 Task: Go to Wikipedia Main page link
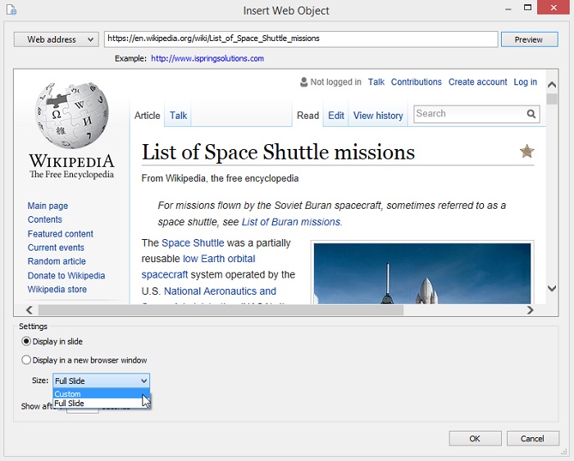(x=48, y=206)
